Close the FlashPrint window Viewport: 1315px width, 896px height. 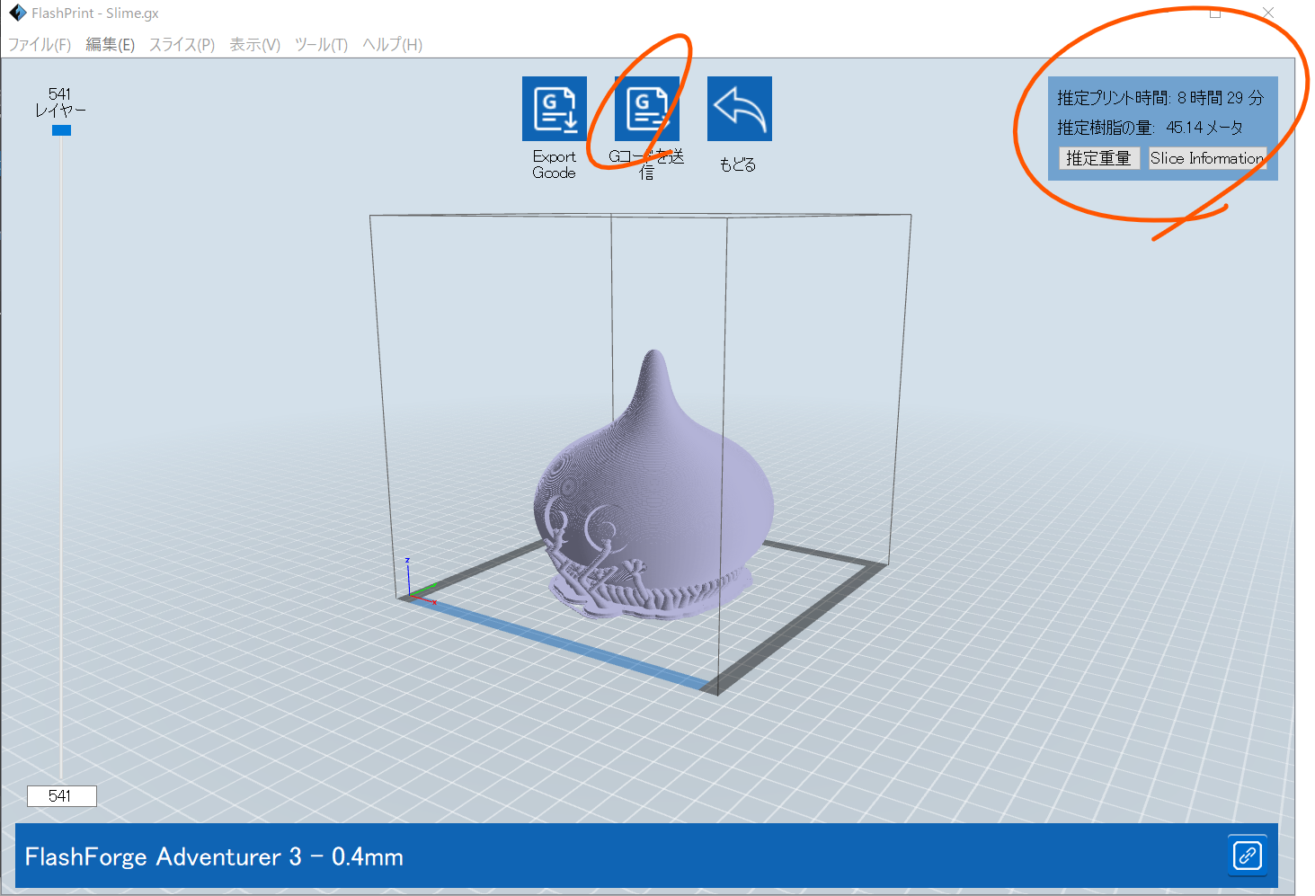[1267, 13]
